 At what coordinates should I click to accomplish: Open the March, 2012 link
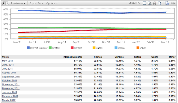(9, 100)
